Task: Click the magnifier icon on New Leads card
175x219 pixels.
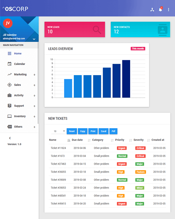Action: click(x=97, y=30)
